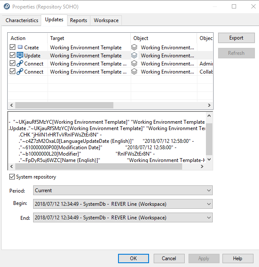Screen dimensions: 259x267
Task: Open the Reports tab
Action: tap(79, 20)
